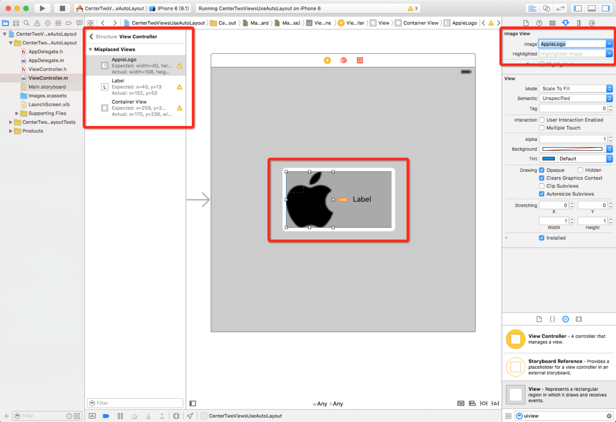Expand the Products folder

pos(11,131)
